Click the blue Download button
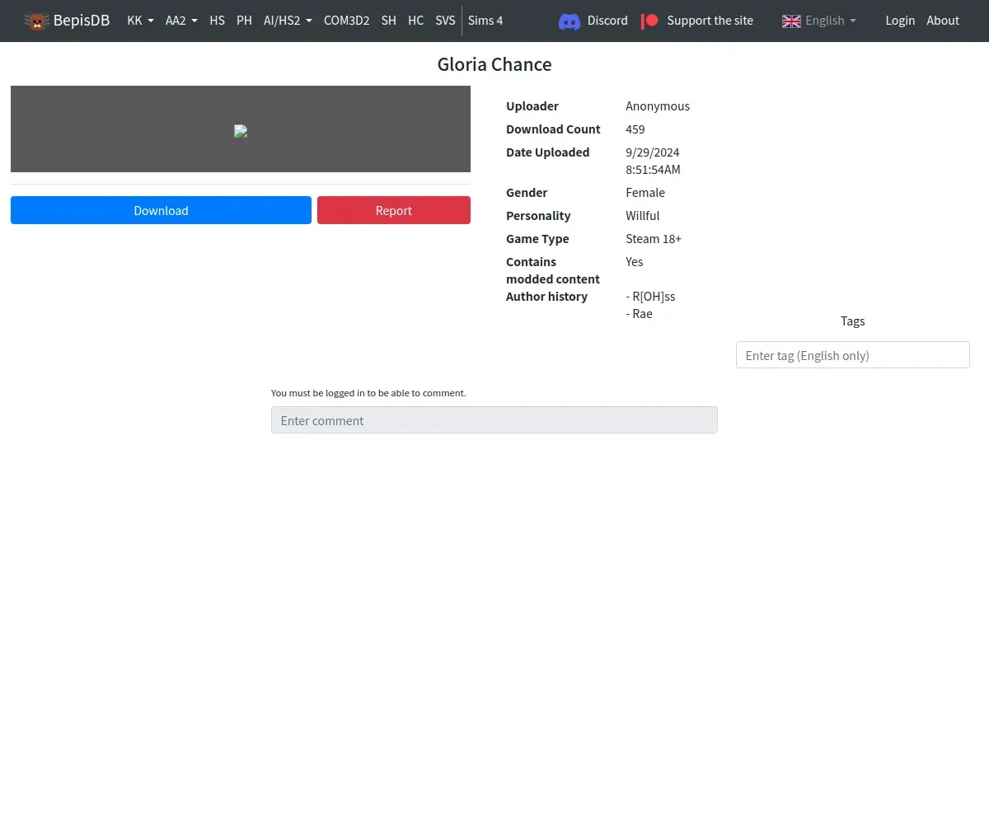 161,210
